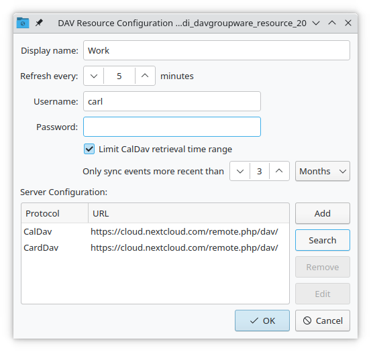This screenshot has height=352, width=371.
Task: Minimize the window with the title bar down chevron
Action: (x=316, y=23)
